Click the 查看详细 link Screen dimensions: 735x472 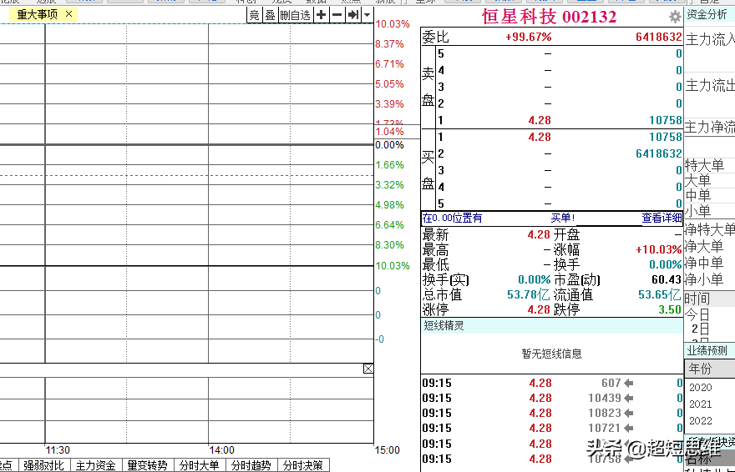click(661, 218)
